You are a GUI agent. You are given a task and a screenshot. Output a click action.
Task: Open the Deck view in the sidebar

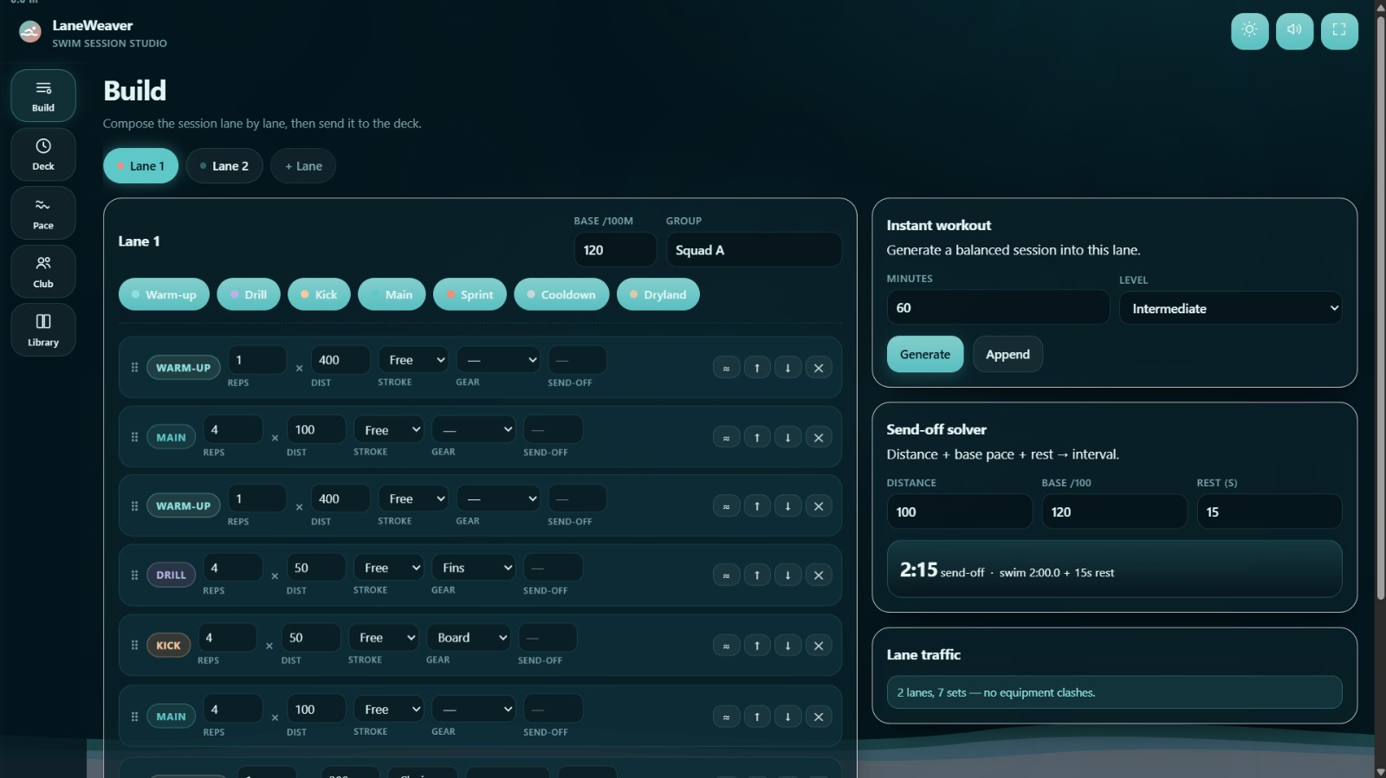pyautogui.click(x=43, y=154)
